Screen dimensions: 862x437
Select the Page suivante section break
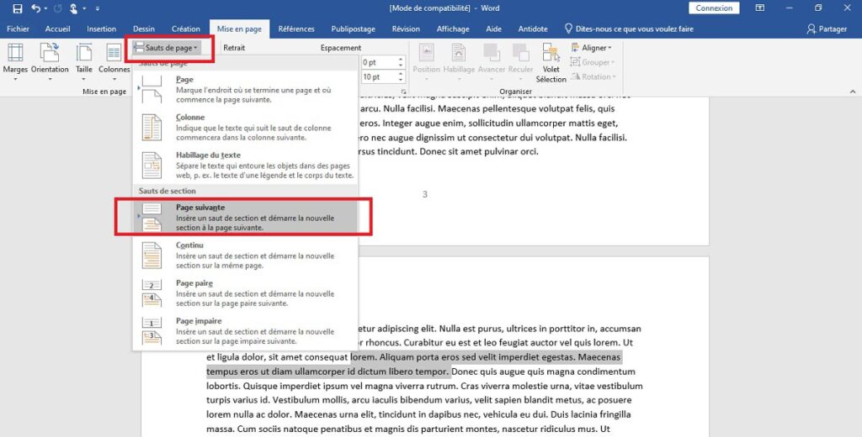(244, 217)
